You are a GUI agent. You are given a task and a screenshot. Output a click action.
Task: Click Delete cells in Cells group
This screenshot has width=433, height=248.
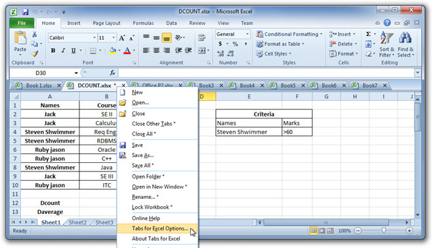(343, 44)
